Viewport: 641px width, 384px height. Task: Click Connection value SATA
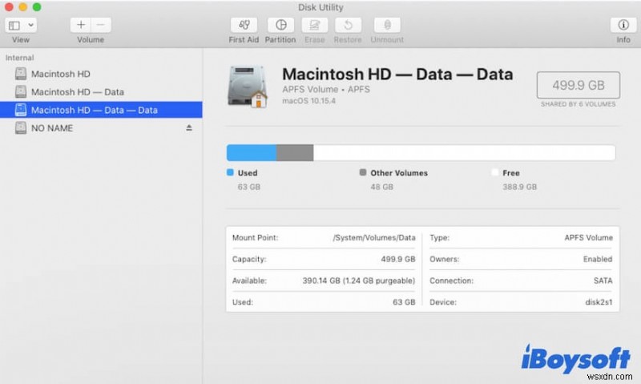coord(603,281)
